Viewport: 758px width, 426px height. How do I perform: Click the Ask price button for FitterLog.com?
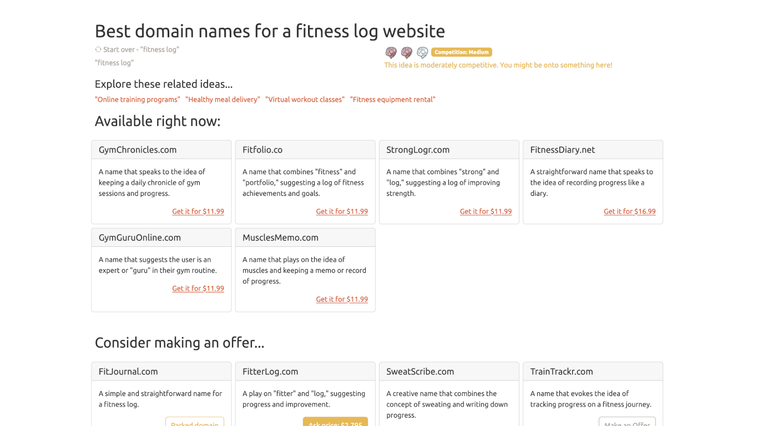(335, 423)
